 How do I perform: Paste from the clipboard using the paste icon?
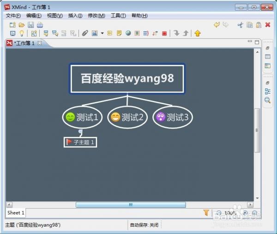259,25
